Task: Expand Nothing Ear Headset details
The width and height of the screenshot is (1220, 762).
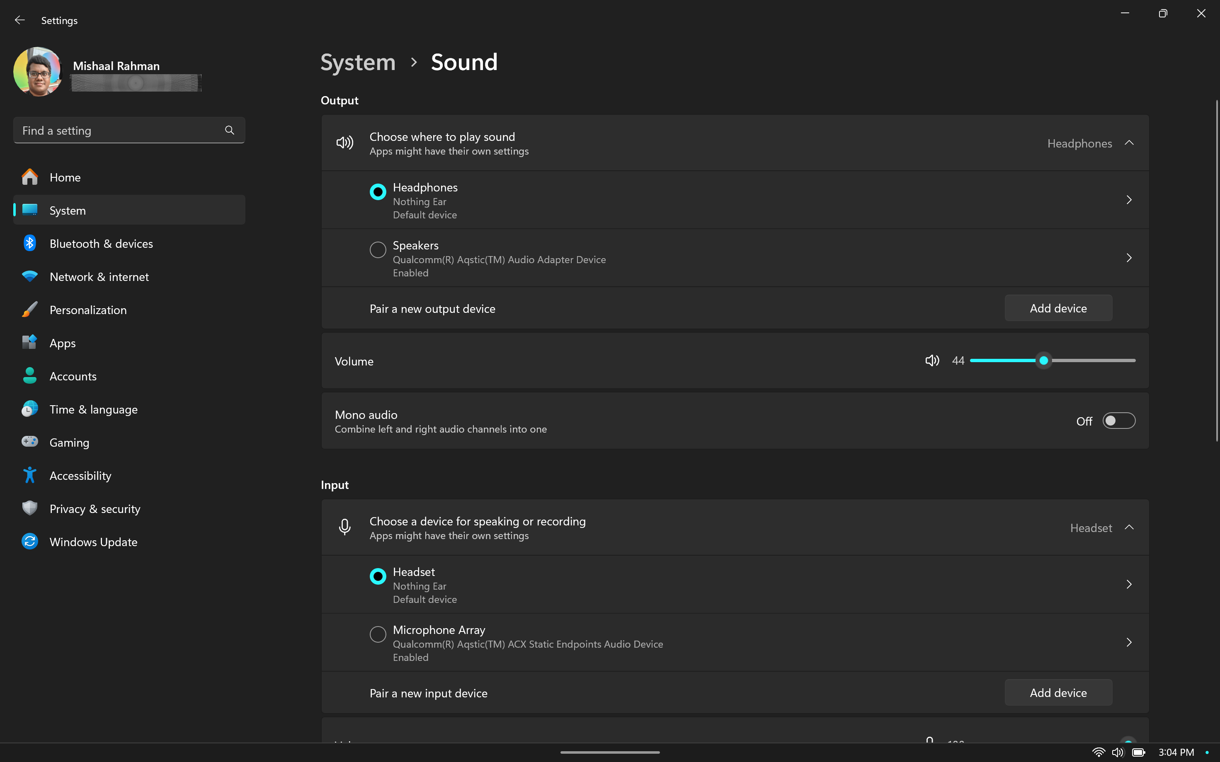Action: [x=1129, y=584]
